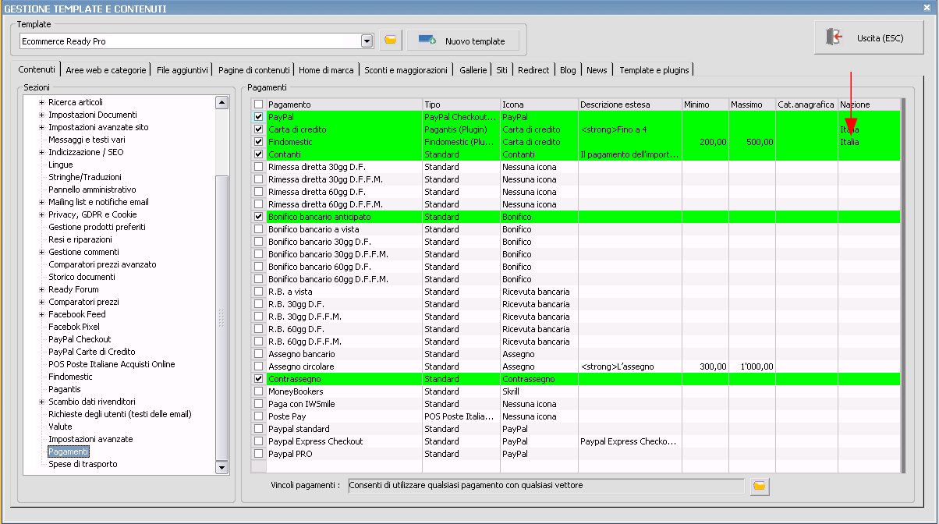The image size is (939, 524).
Task: Select Assegno bancario payment name
Action: point(301,354)
